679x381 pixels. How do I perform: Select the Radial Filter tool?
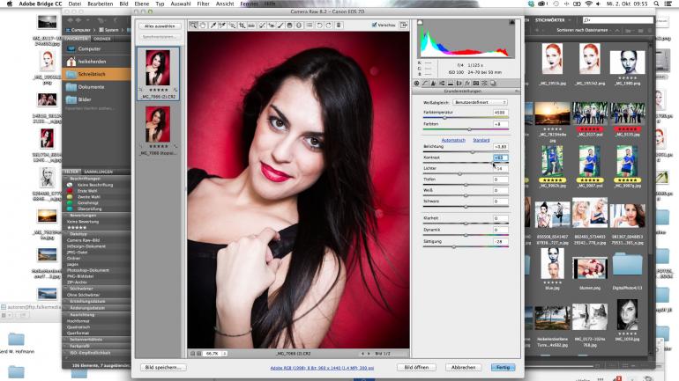299,26
